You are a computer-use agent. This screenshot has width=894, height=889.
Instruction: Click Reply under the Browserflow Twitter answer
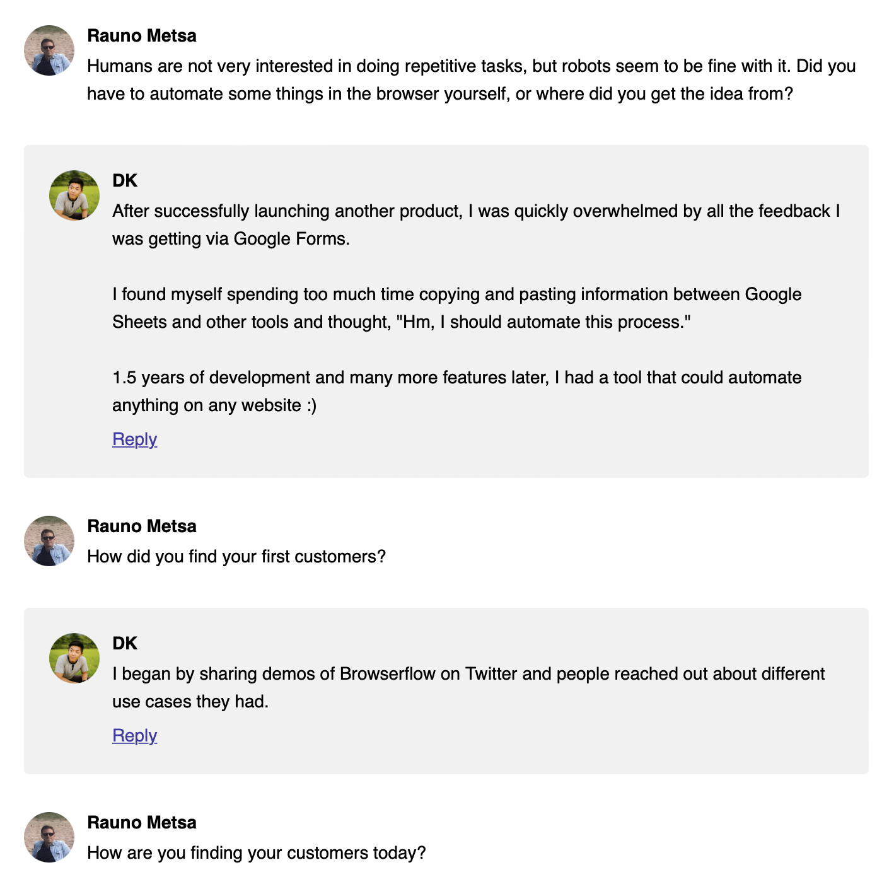click(x=134, y=735)
